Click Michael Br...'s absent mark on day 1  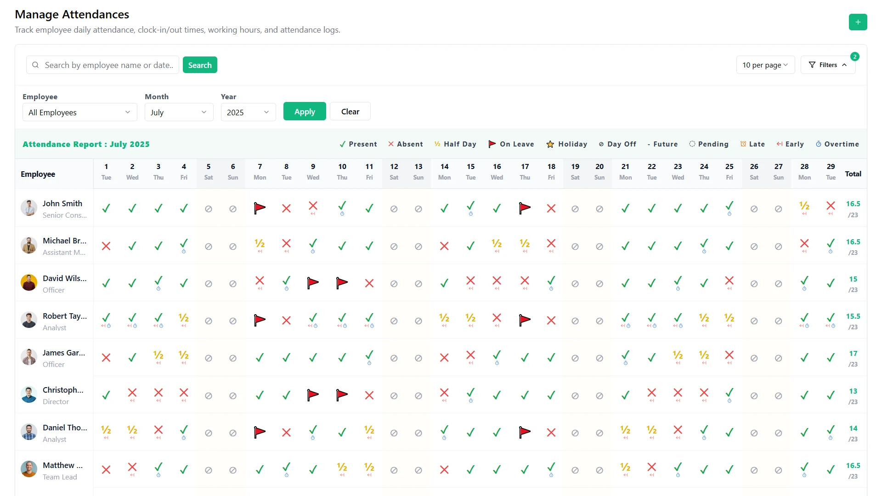pyautogui.click(x=106, y=246)
